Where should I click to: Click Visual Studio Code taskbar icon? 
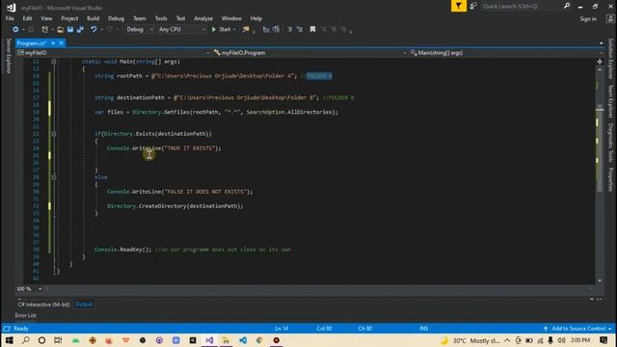pyautogui.click(x=243, y=340)
